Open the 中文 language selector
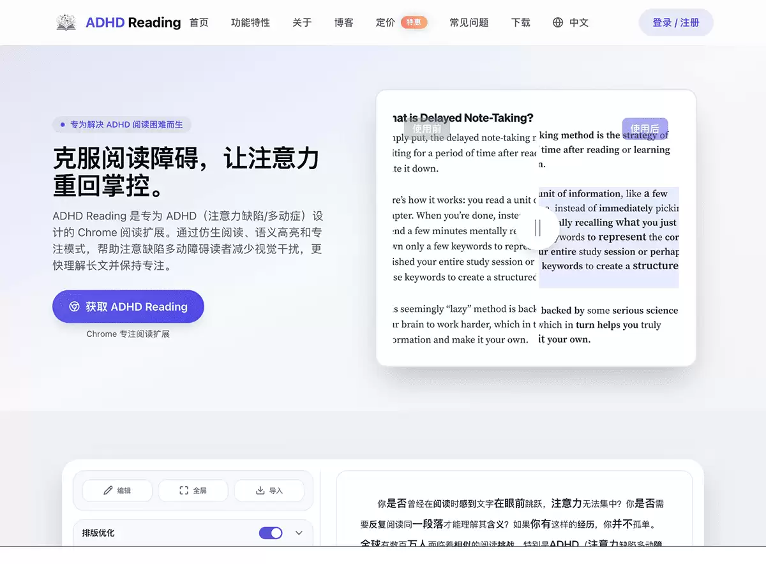The height and width of the screenshot is (564, 766). (571, 22)
